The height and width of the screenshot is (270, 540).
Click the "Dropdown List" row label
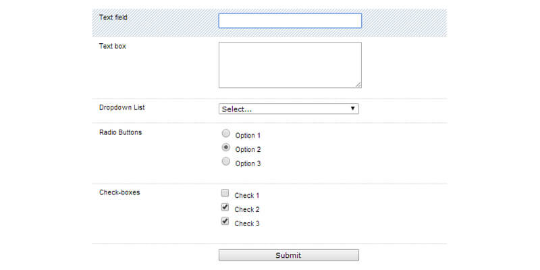point(122,107)
